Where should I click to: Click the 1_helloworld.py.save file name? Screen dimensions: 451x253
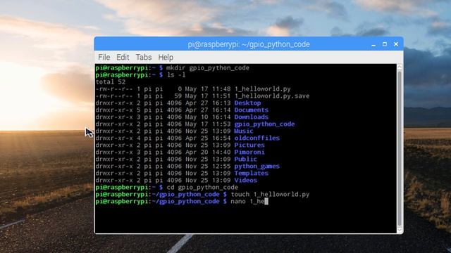click(x=272, y=96)
